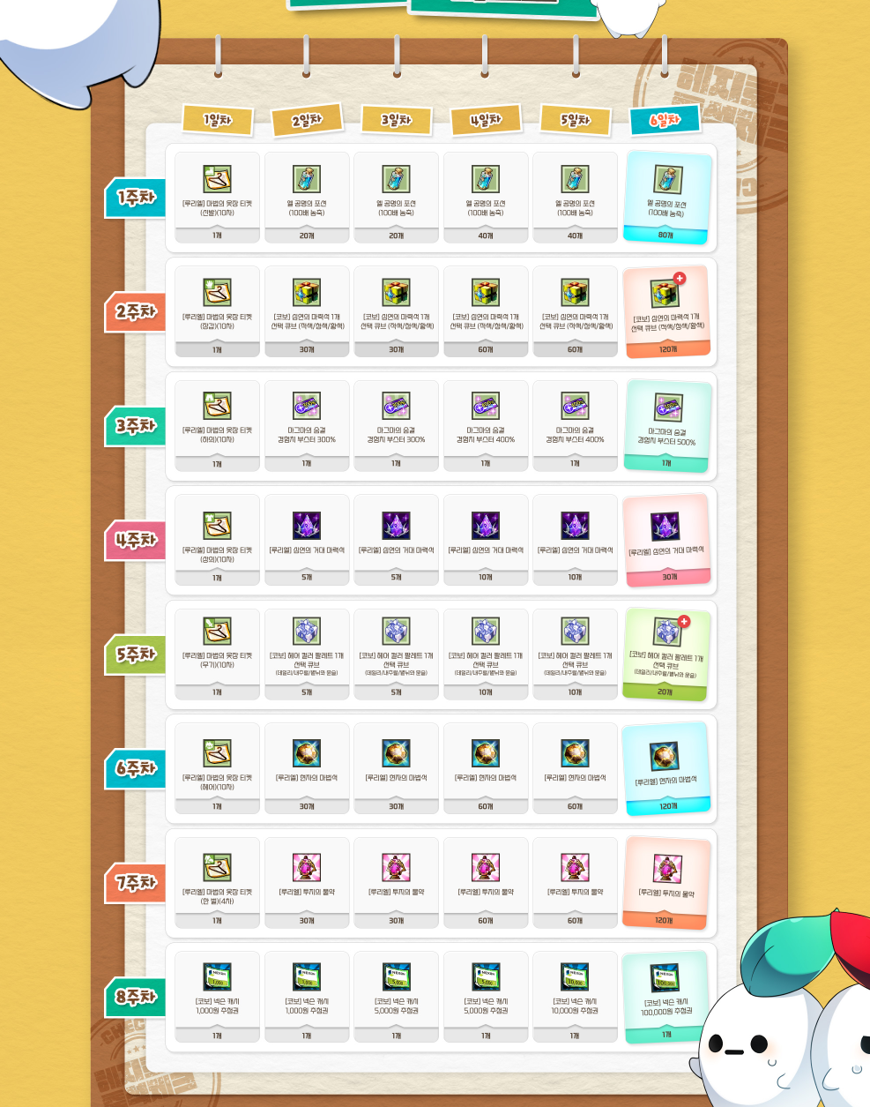Click the 5주차 6일차 highlighted palette cube icon
The height and width of the screenshot is (1107, 870).
point(668,632)
